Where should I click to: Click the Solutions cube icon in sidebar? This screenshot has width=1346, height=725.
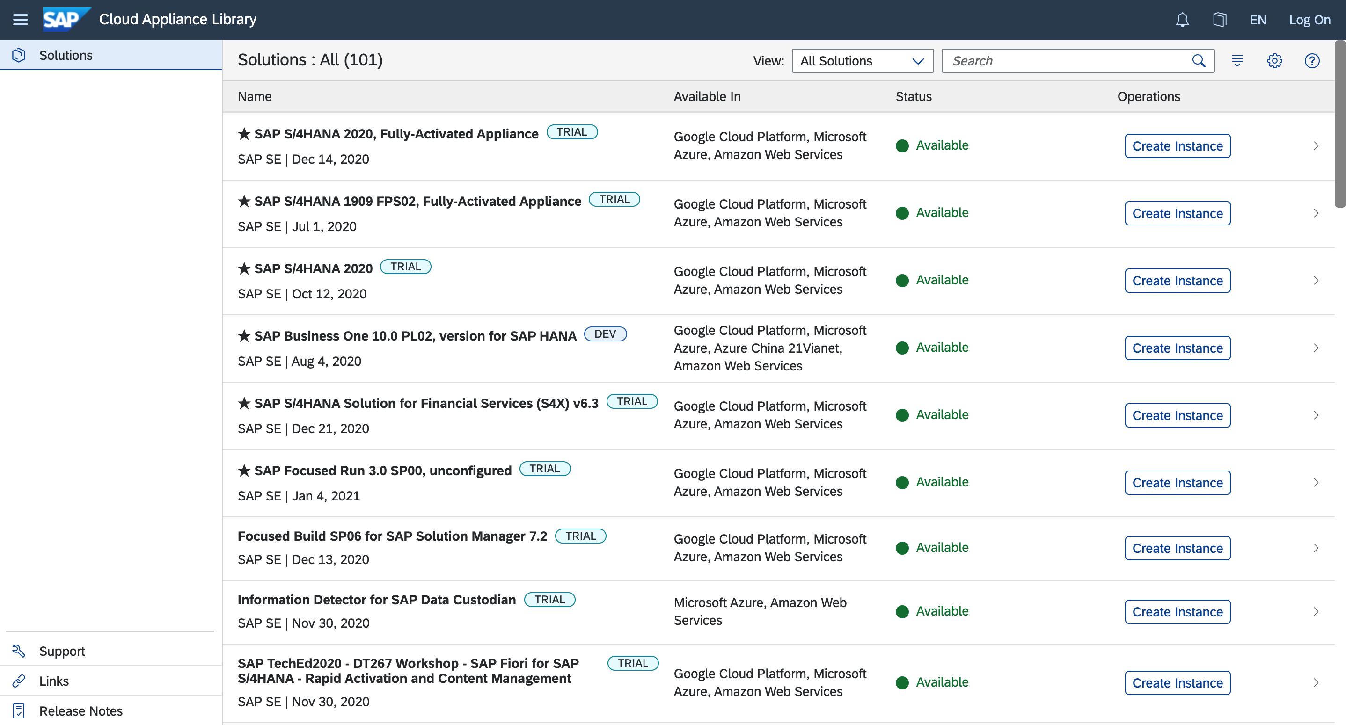point(19,55)
